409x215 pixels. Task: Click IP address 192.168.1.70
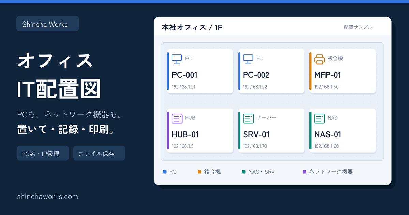(x=255, y=146)
